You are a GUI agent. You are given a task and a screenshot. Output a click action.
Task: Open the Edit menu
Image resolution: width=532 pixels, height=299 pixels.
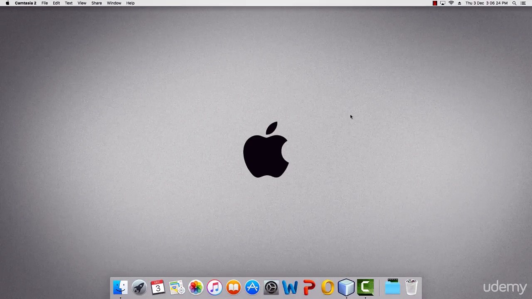click(56, 3)
